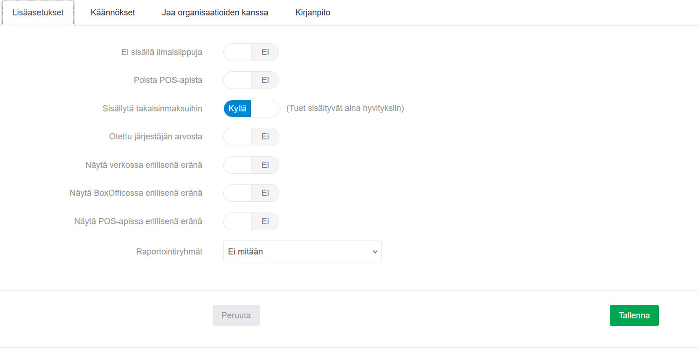This screenshot has height=350, width=698.
Task: Click the Sisällytä takaisinmaksuihin label text
Action: point(152,109)
